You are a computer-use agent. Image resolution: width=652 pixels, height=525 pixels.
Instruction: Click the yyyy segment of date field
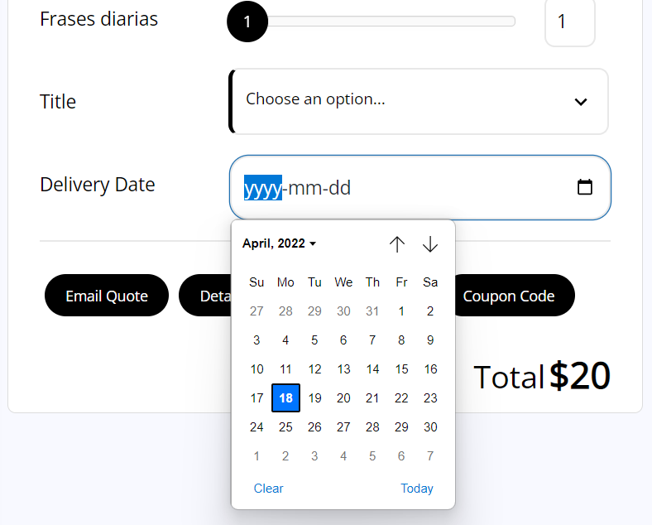[263, 188]
